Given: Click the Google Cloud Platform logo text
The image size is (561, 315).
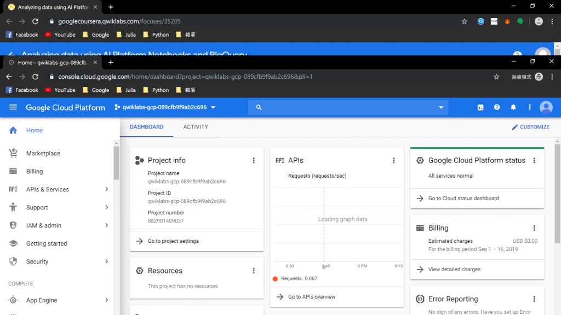Looking at the screenshot, I should tap(65, 108).
